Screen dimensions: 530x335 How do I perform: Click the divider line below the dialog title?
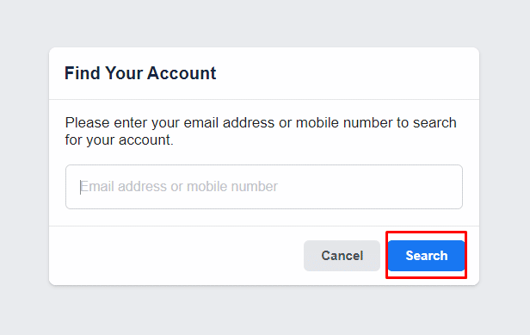tap(264, 100)
